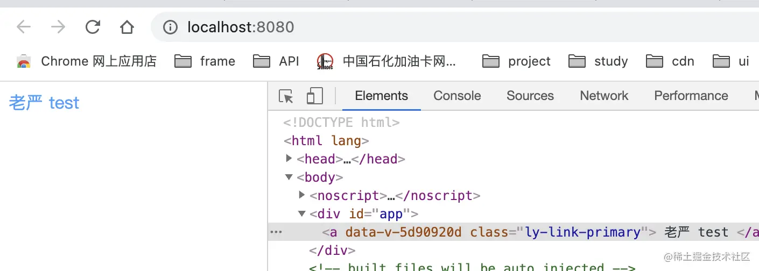
Task: Open the Chrome 网上应用店 bookmark
Action: [87, 61]
